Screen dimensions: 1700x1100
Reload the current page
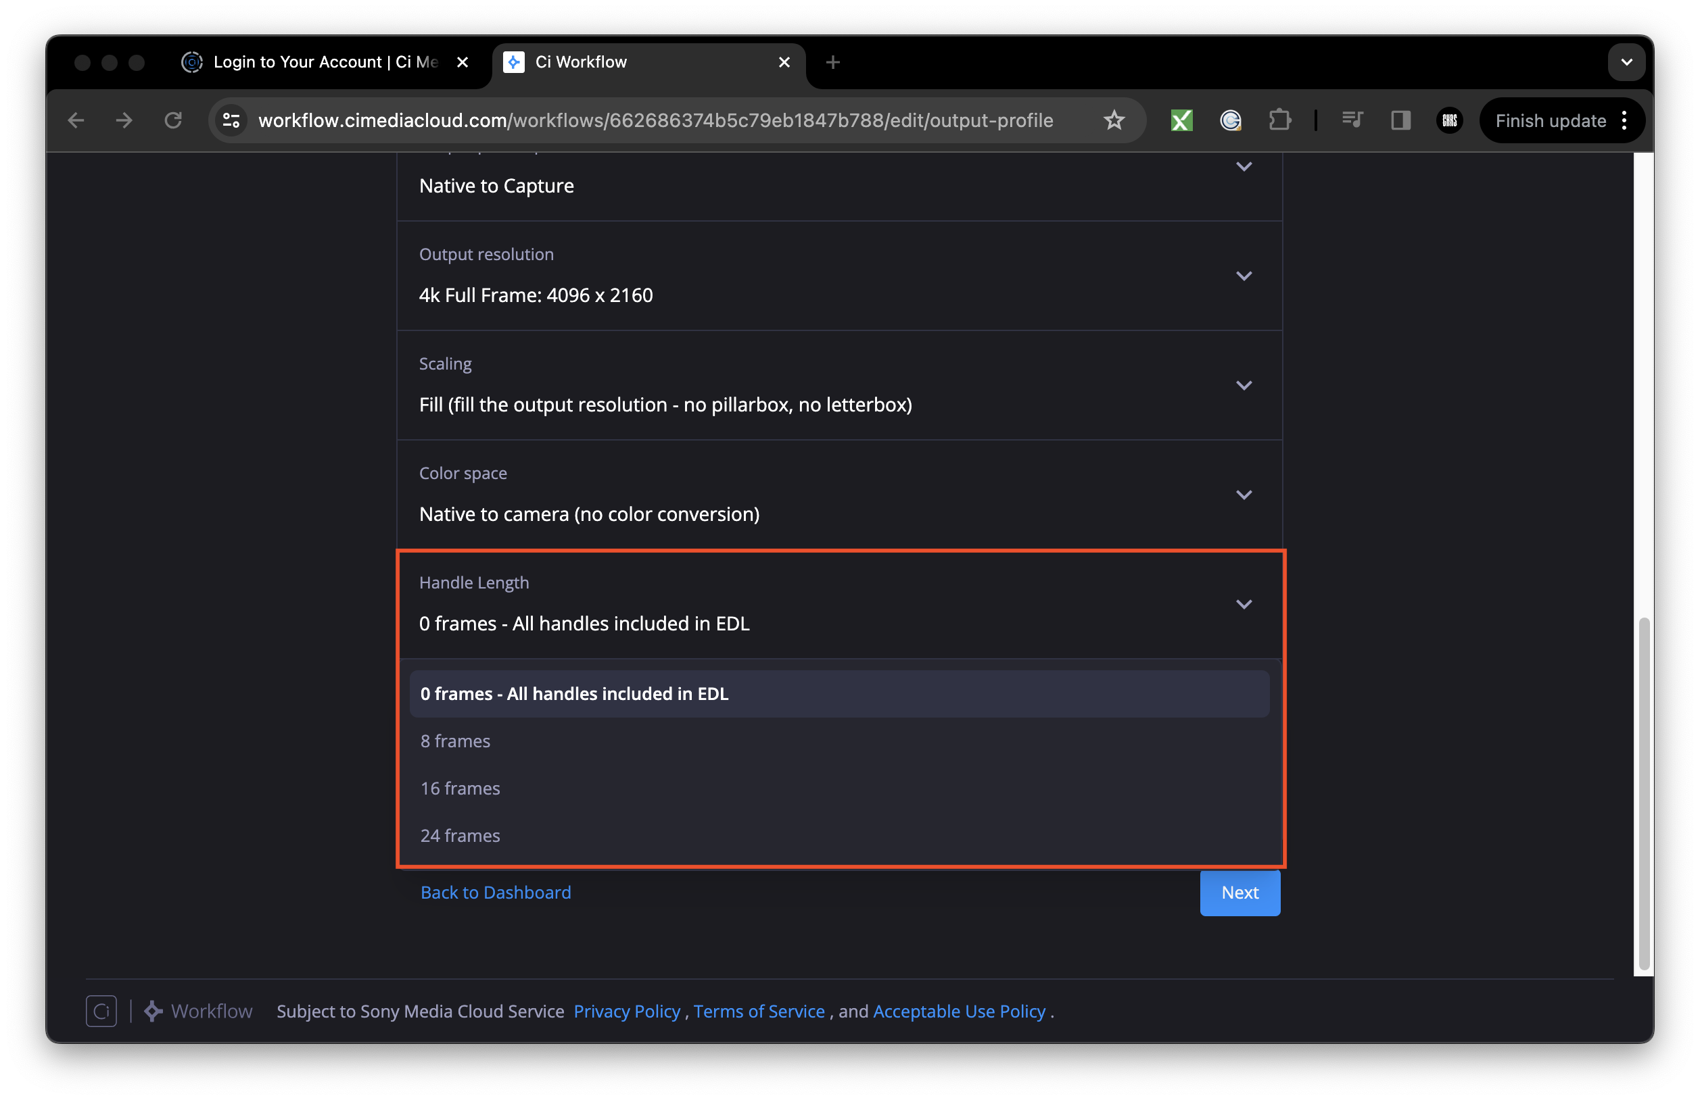pyautogui.click(x=173, y=120)
